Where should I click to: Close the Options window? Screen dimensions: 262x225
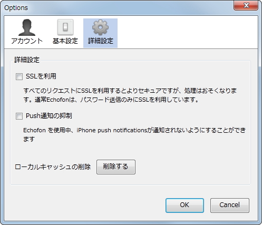(246, 5)
